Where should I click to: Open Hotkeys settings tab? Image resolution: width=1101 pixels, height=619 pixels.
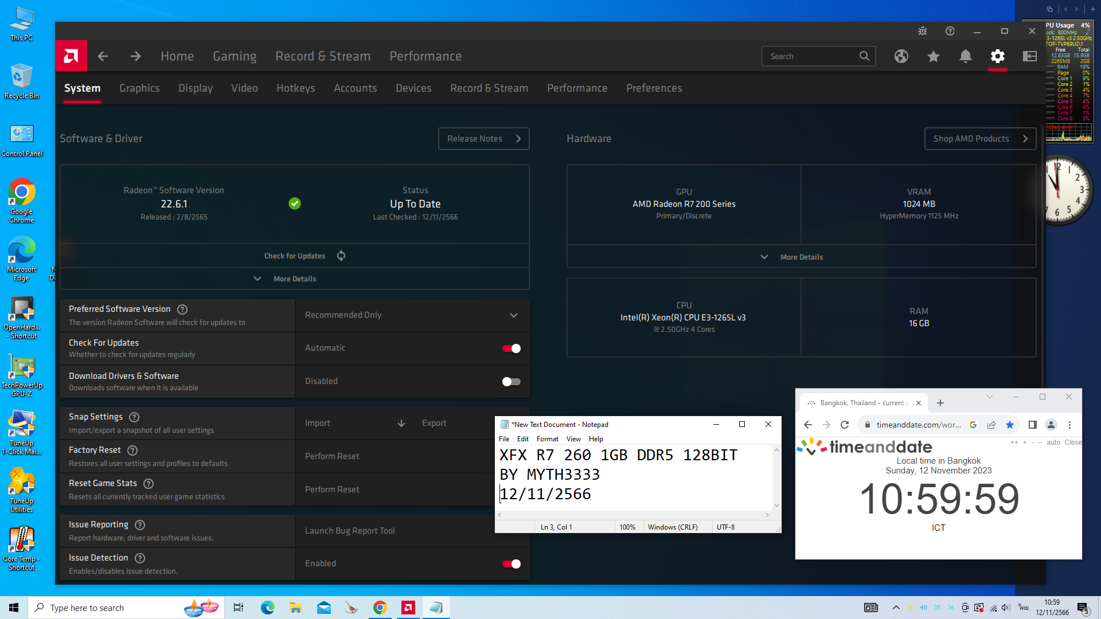coord(295,88)
